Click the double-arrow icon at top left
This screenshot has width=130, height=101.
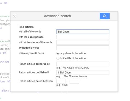coord(6,3)
